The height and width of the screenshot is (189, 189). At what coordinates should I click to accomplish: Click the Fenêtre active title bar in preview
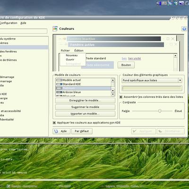[116, 45]
